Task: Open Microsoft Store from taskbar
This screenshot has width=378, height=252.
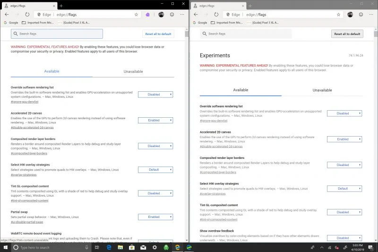Action: tap(132, 247)
